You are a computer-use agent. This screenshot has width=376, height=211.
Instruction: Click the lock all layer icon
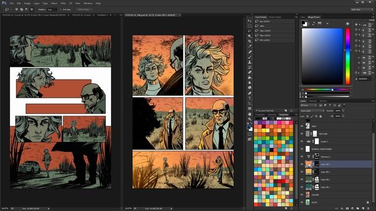click(x=321, y=116)
